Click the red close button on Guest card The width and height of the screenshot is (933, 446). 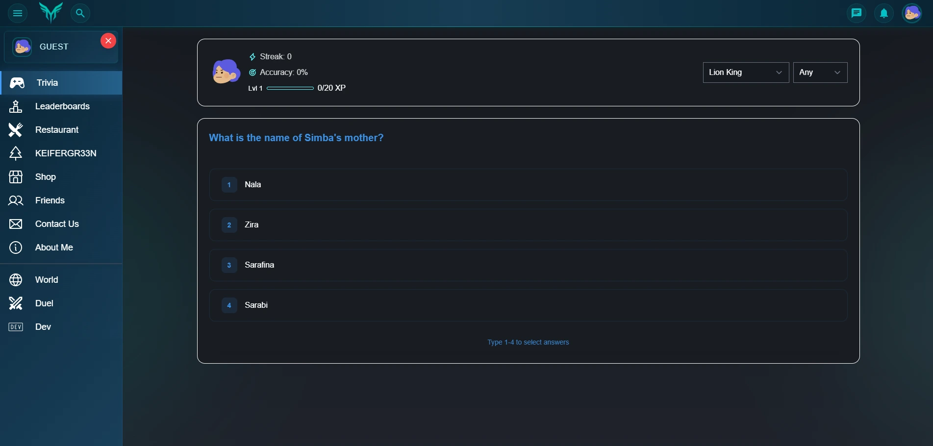108,41
